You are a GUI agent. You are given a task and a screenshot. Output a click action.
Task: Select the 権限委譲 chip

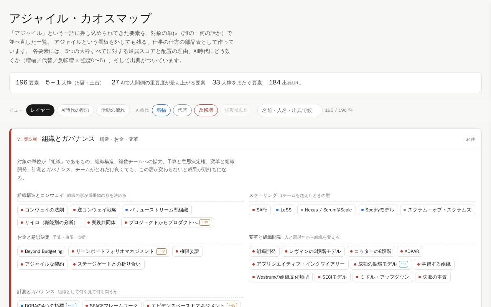(x=188, y=251)
